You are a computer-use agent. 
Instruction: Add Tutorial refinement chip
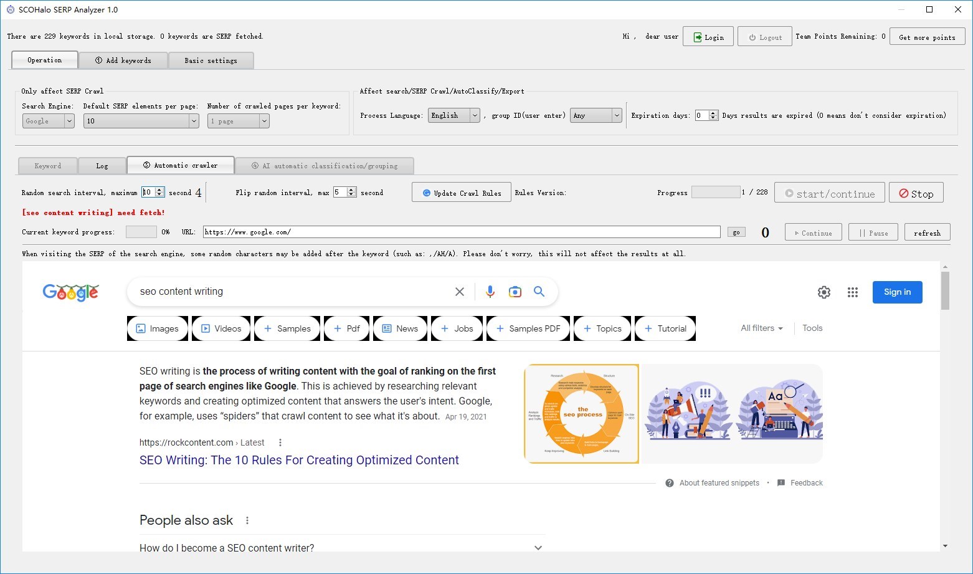point(665,328)
